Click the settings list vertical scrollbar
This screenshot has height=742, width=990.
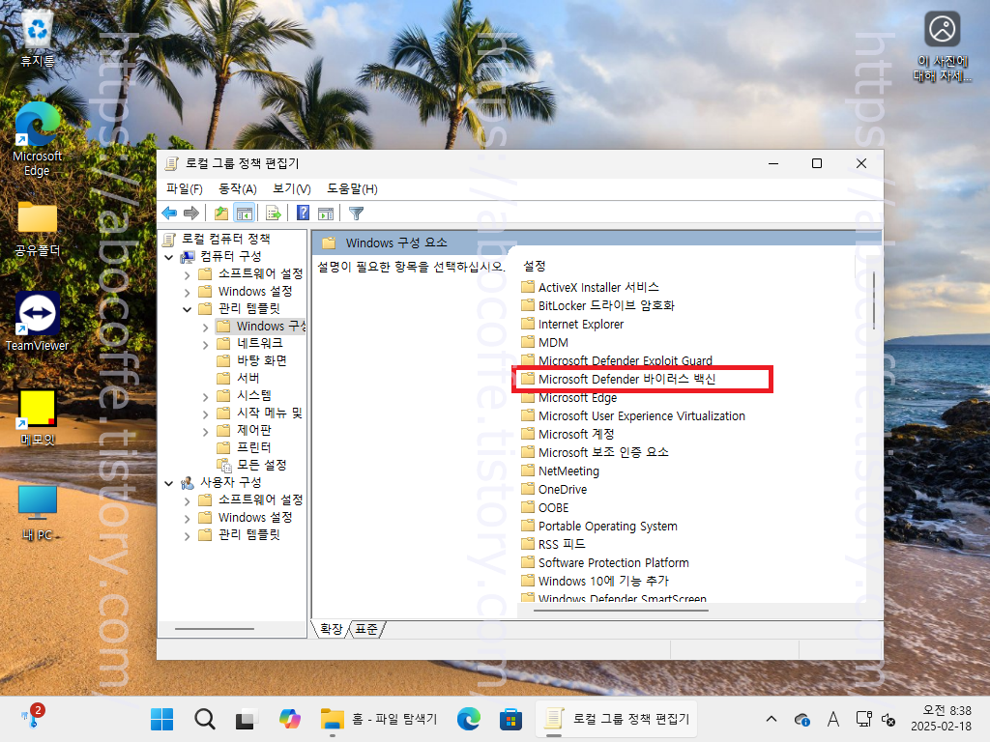(874, 300)
